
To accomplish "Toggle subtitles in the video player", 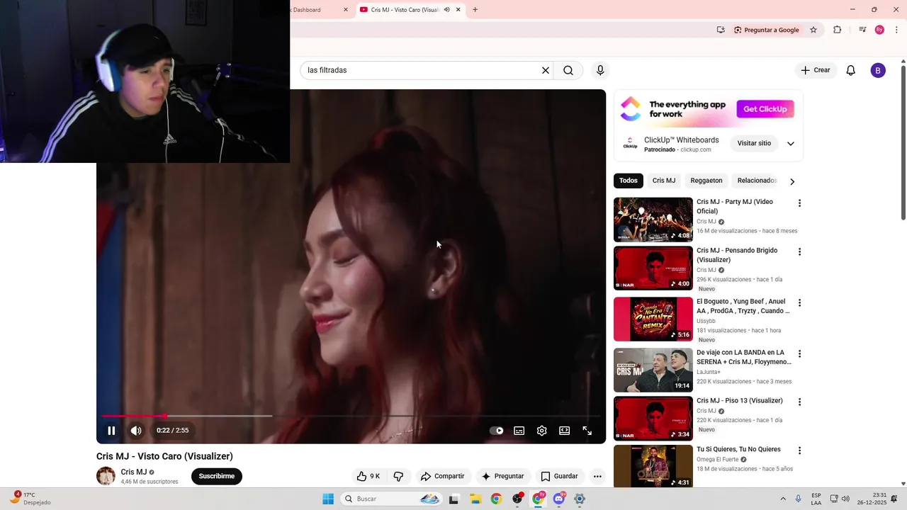I will tap(519, 431).
